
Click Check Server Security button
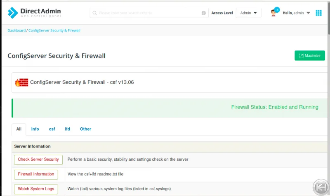[x=38, y=159]
